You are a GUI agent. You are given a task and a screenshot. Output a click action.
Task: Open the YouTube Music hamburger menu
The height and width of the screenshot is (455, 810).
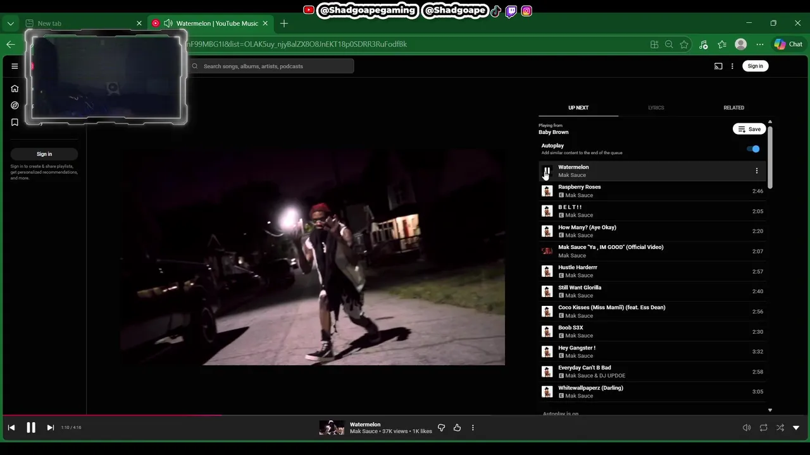click(15, 66)
